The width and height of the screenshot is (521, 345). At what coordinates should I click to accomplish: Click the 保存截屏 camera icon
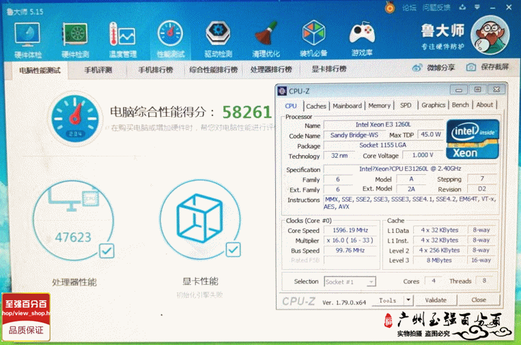point(471,68)
